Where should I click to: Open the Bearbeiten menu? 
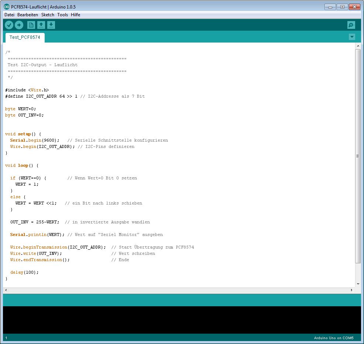pos(28,15)
